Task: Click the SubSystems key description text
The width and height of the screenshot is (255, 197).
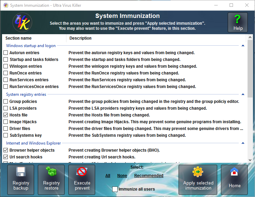Action: (x=127, y=135)
